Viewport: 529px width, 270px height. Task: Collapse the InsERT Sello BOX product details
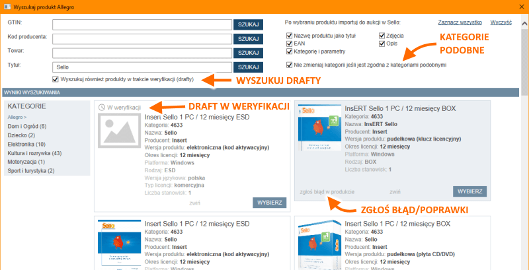(x=395, y=191)
